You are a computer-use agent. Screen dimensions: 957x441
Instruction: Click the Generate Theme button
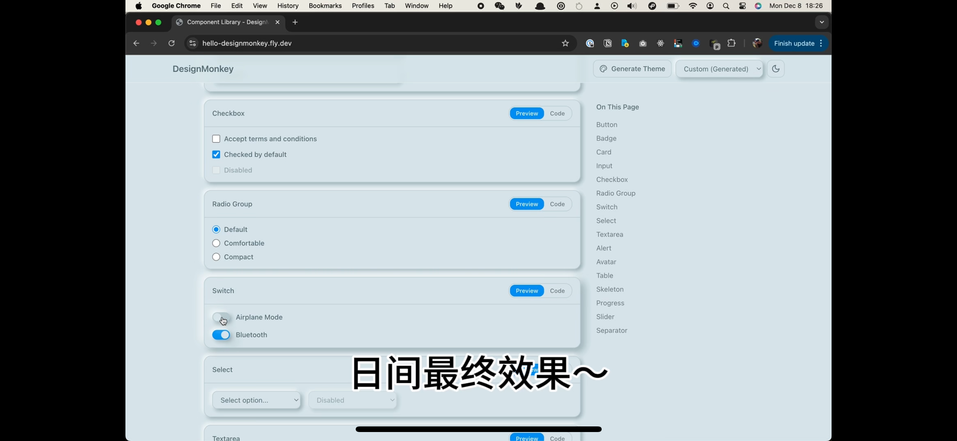tap(632, 69)
